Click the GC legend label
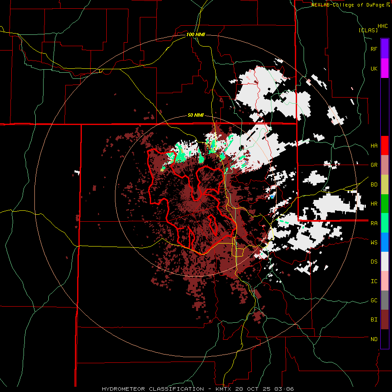 374,301
